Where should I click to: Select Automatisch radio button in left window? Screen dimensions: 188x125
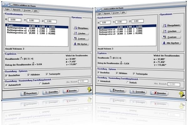[x=6, y=85]
